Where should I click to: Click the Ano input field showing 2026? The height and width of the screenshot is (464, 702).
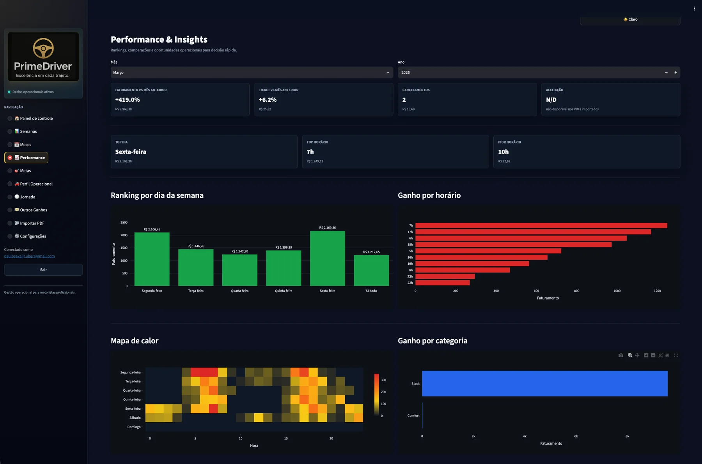click(x=530, y=73)
